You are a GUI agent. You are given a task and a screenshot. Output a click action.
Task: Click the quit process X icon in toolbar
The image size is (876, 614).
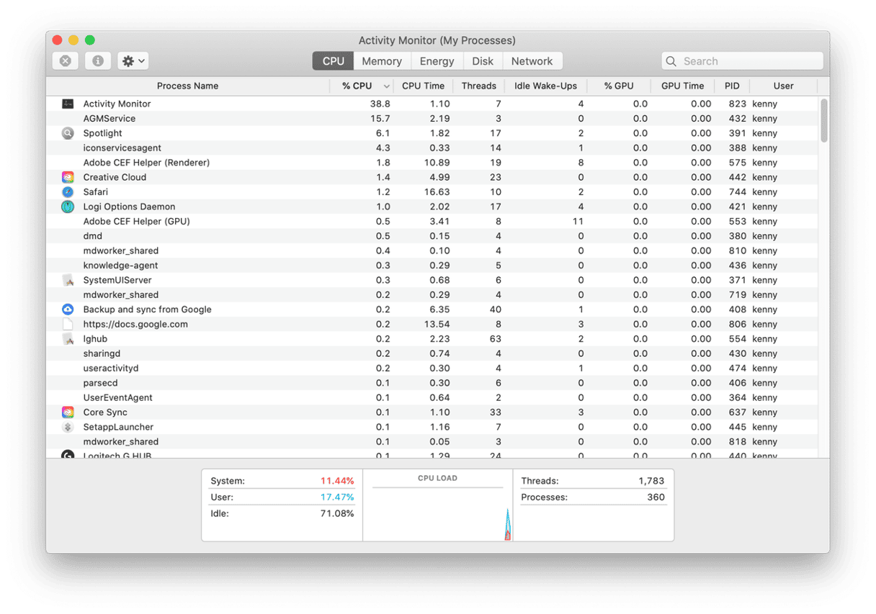click(x=65, y=61)
